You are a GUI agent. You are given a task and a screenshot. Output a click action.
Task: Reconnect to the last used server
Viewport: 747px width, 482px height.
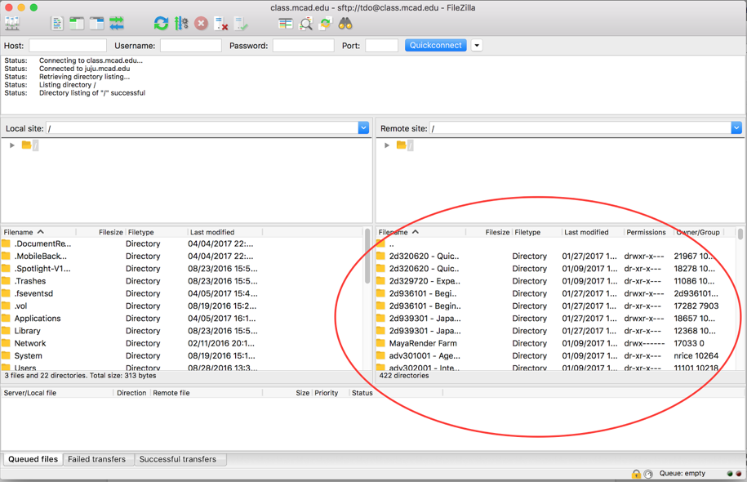[241, 24]
